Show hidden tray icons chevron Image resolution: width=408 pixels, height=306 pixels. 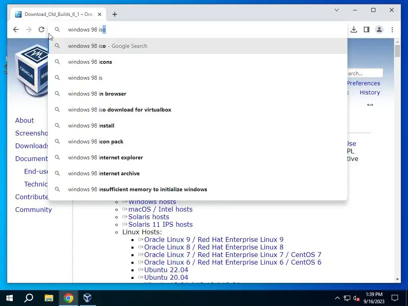337,298
